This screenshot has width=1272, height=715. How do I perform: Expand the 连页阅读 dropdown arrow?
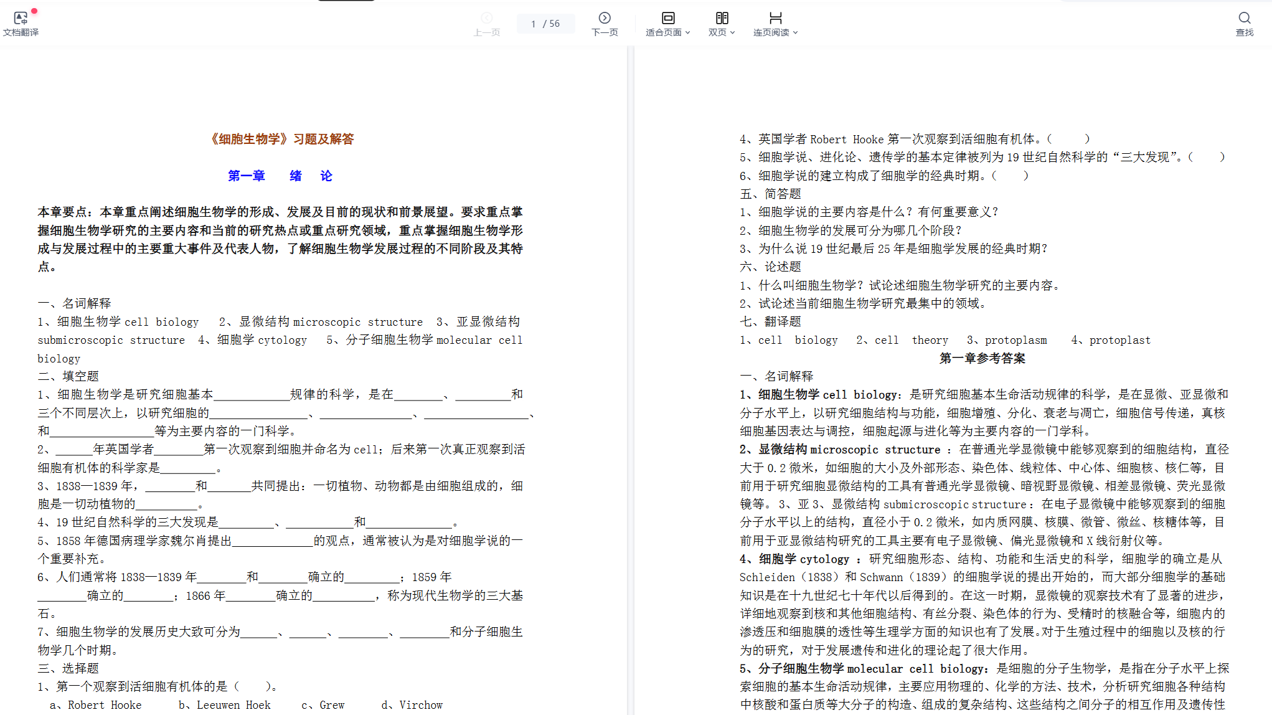point(795,33)
